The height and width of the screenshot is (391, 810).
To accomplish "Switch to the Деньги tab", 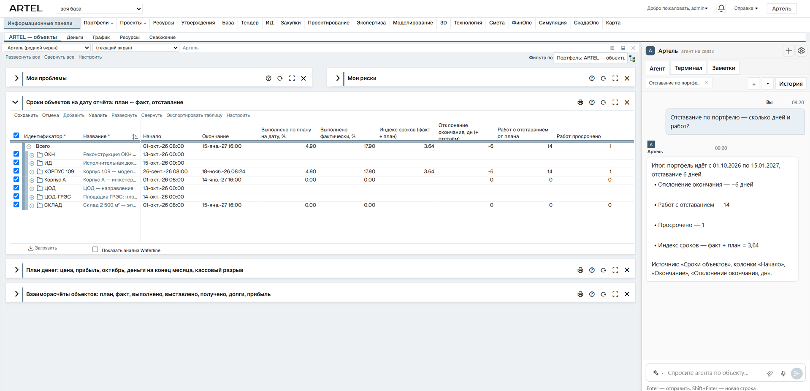I will 75,37.
